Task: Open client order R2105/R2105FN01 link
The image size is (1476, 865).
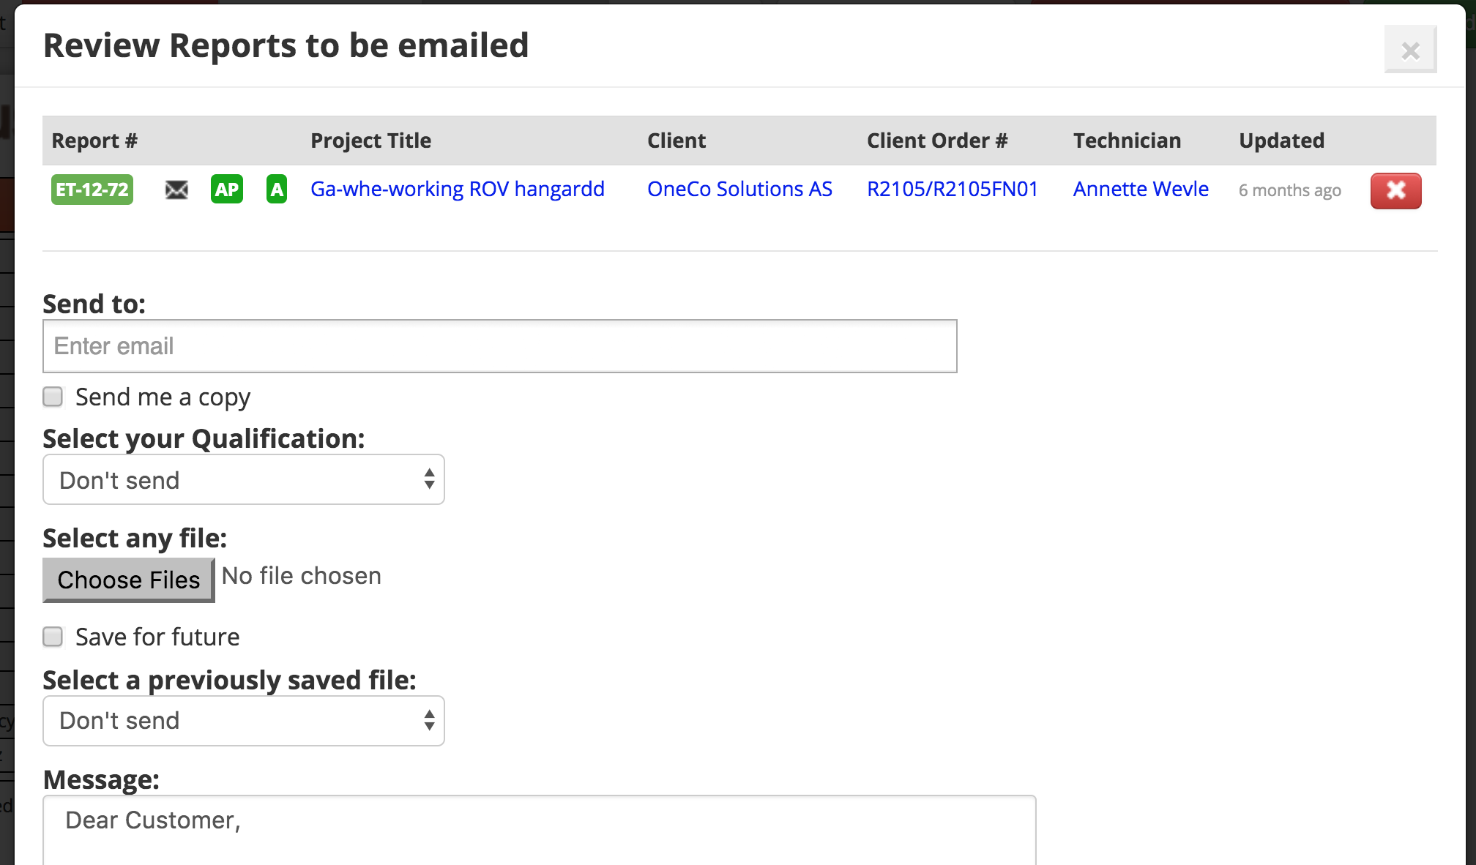Action: (x=953, y=189)
